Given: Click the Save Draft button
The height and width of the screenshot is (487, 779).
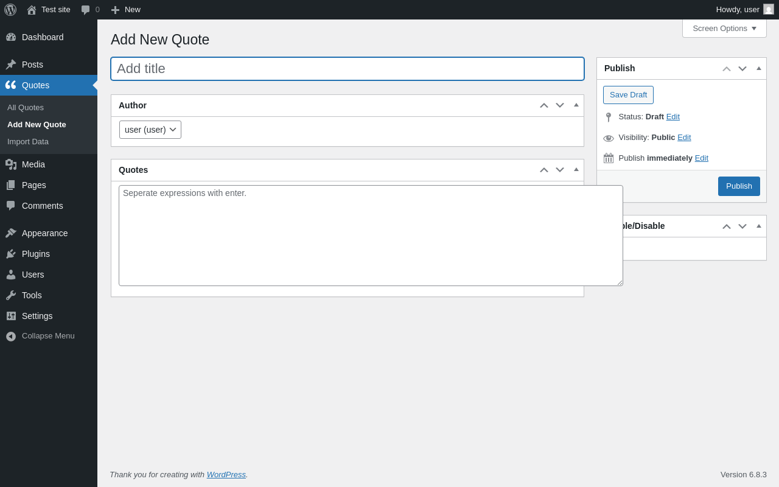Looking at the screenshot, I should (x=628, y=95).
